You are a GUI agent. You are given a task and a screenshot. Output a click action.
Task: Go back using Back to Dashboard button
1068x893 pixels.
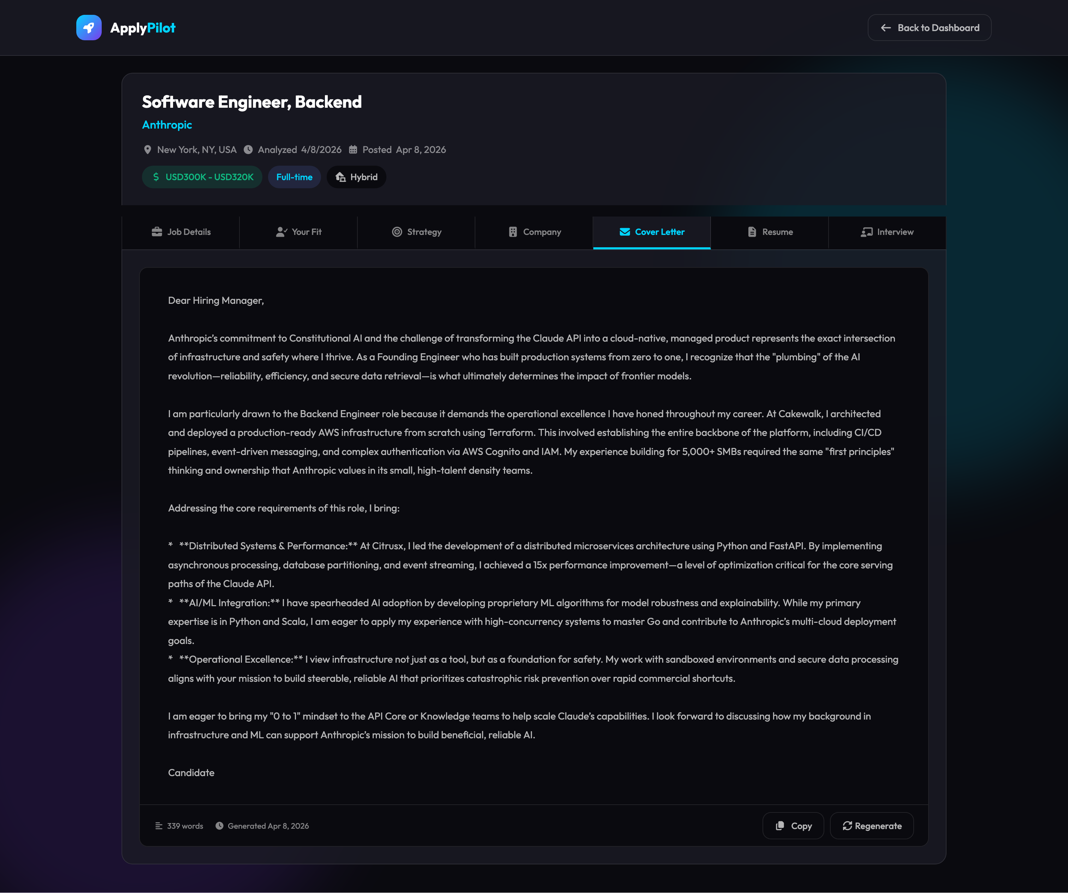tap(929, 28)
